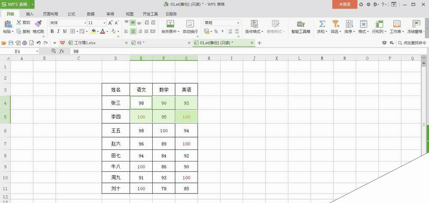
Task: Switch to the 公式 (Formulas) tab
Action: (71, 14)
